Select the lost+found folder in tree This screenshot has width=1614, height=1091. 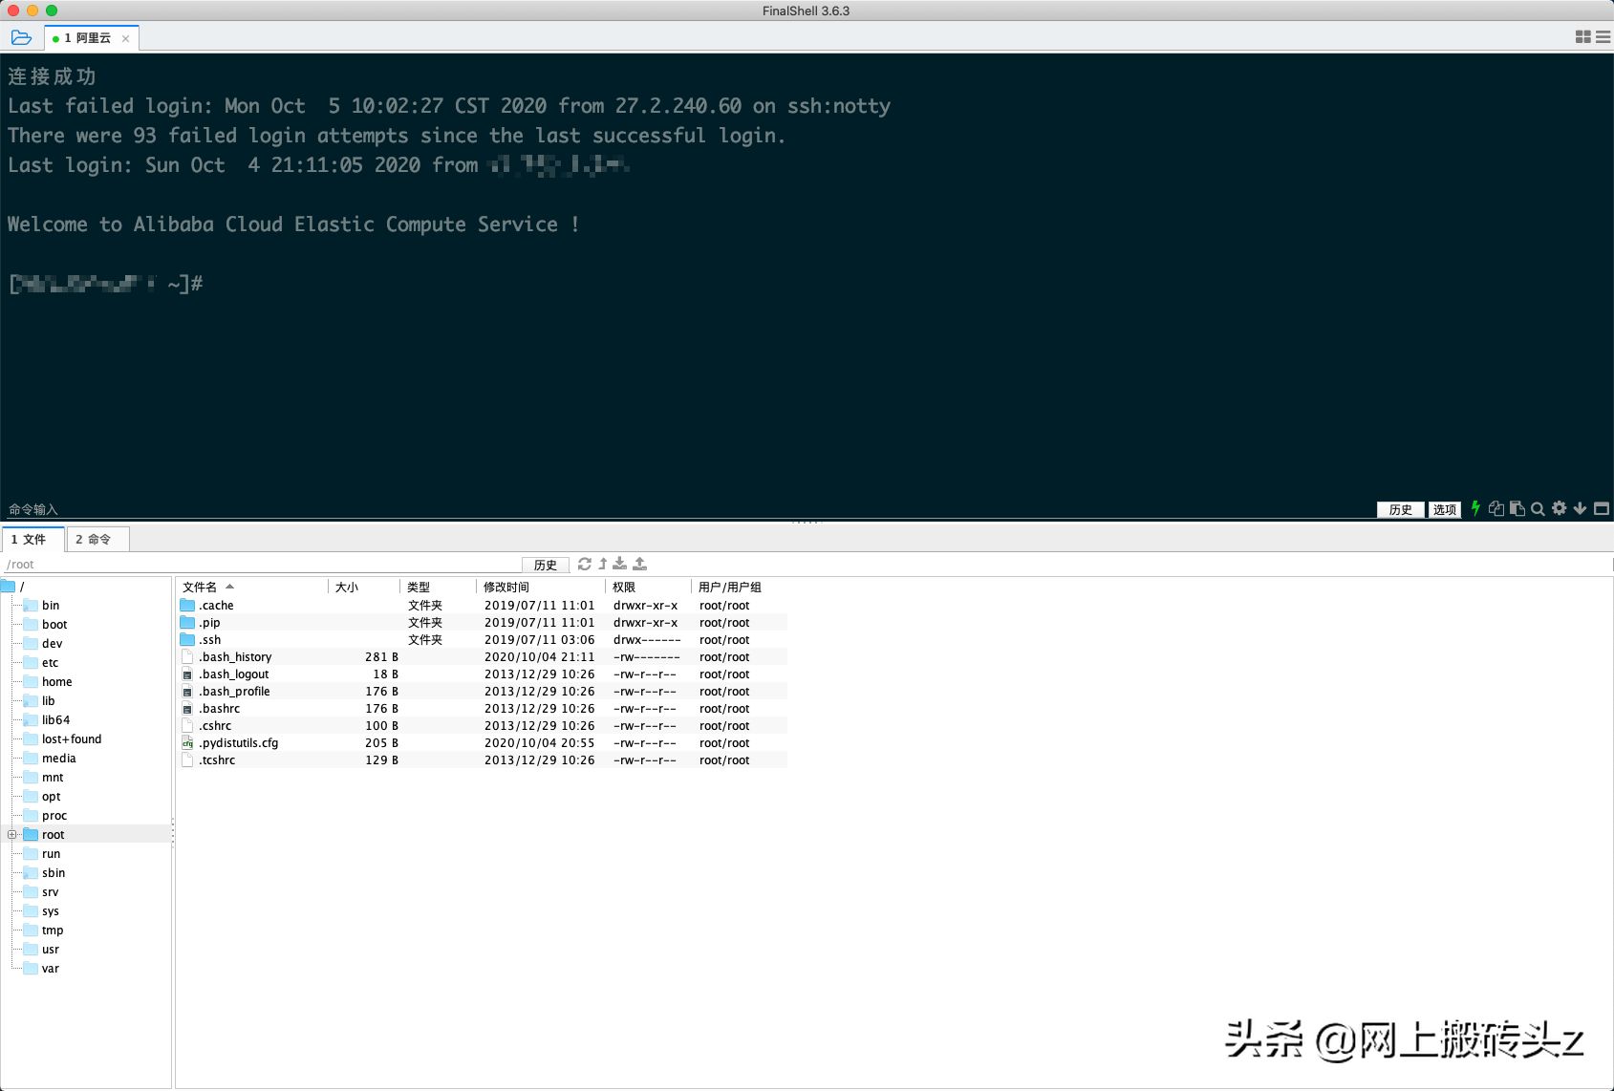pos(72,738)
